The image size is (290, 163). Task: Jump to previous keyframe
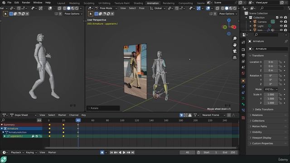click(116, 153)
